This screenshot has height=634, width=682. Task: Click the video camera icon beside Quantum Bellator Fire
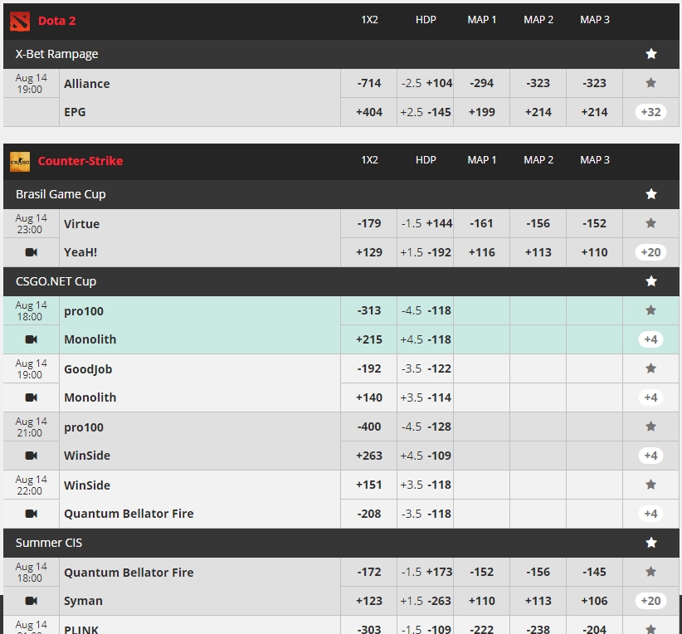tap(32, 514)
